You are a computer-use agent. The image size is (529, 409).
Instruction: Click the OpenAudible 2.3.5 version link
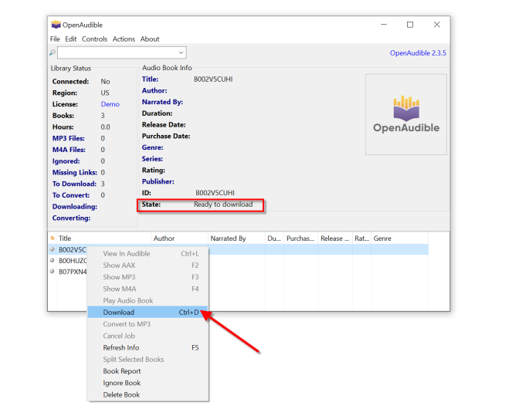418,53
